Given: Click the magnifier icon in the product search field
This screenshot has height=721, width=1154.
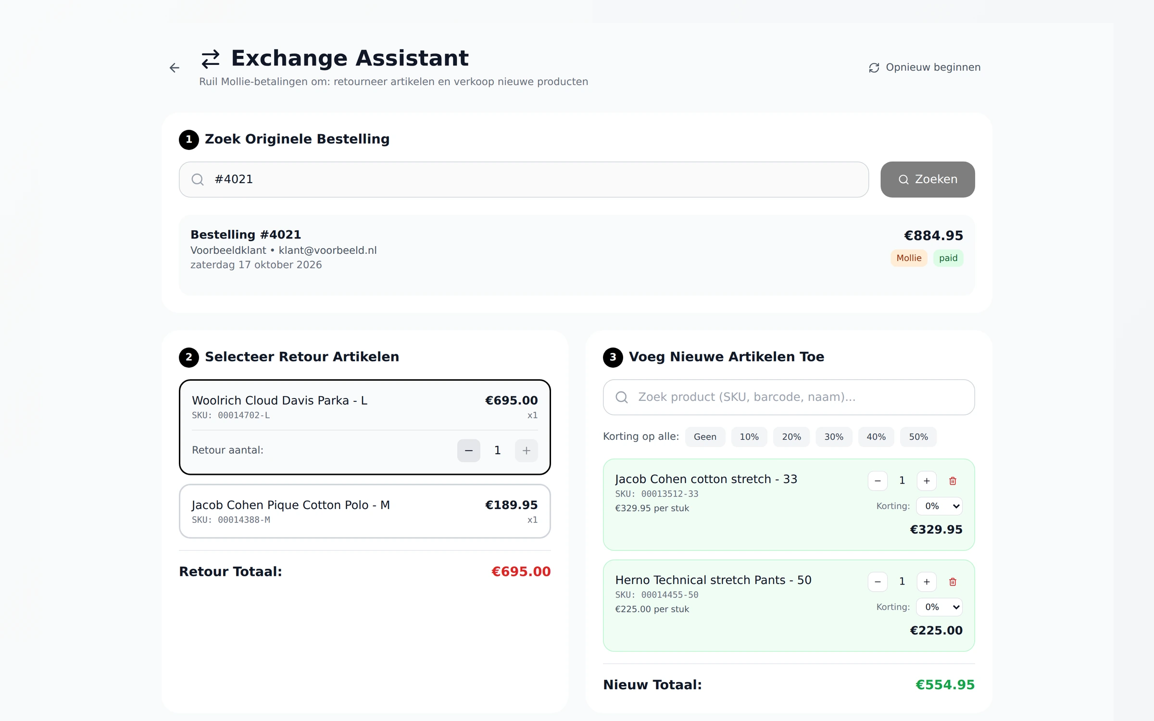Looking at the screenshot, I should click(x=622, y=397).
